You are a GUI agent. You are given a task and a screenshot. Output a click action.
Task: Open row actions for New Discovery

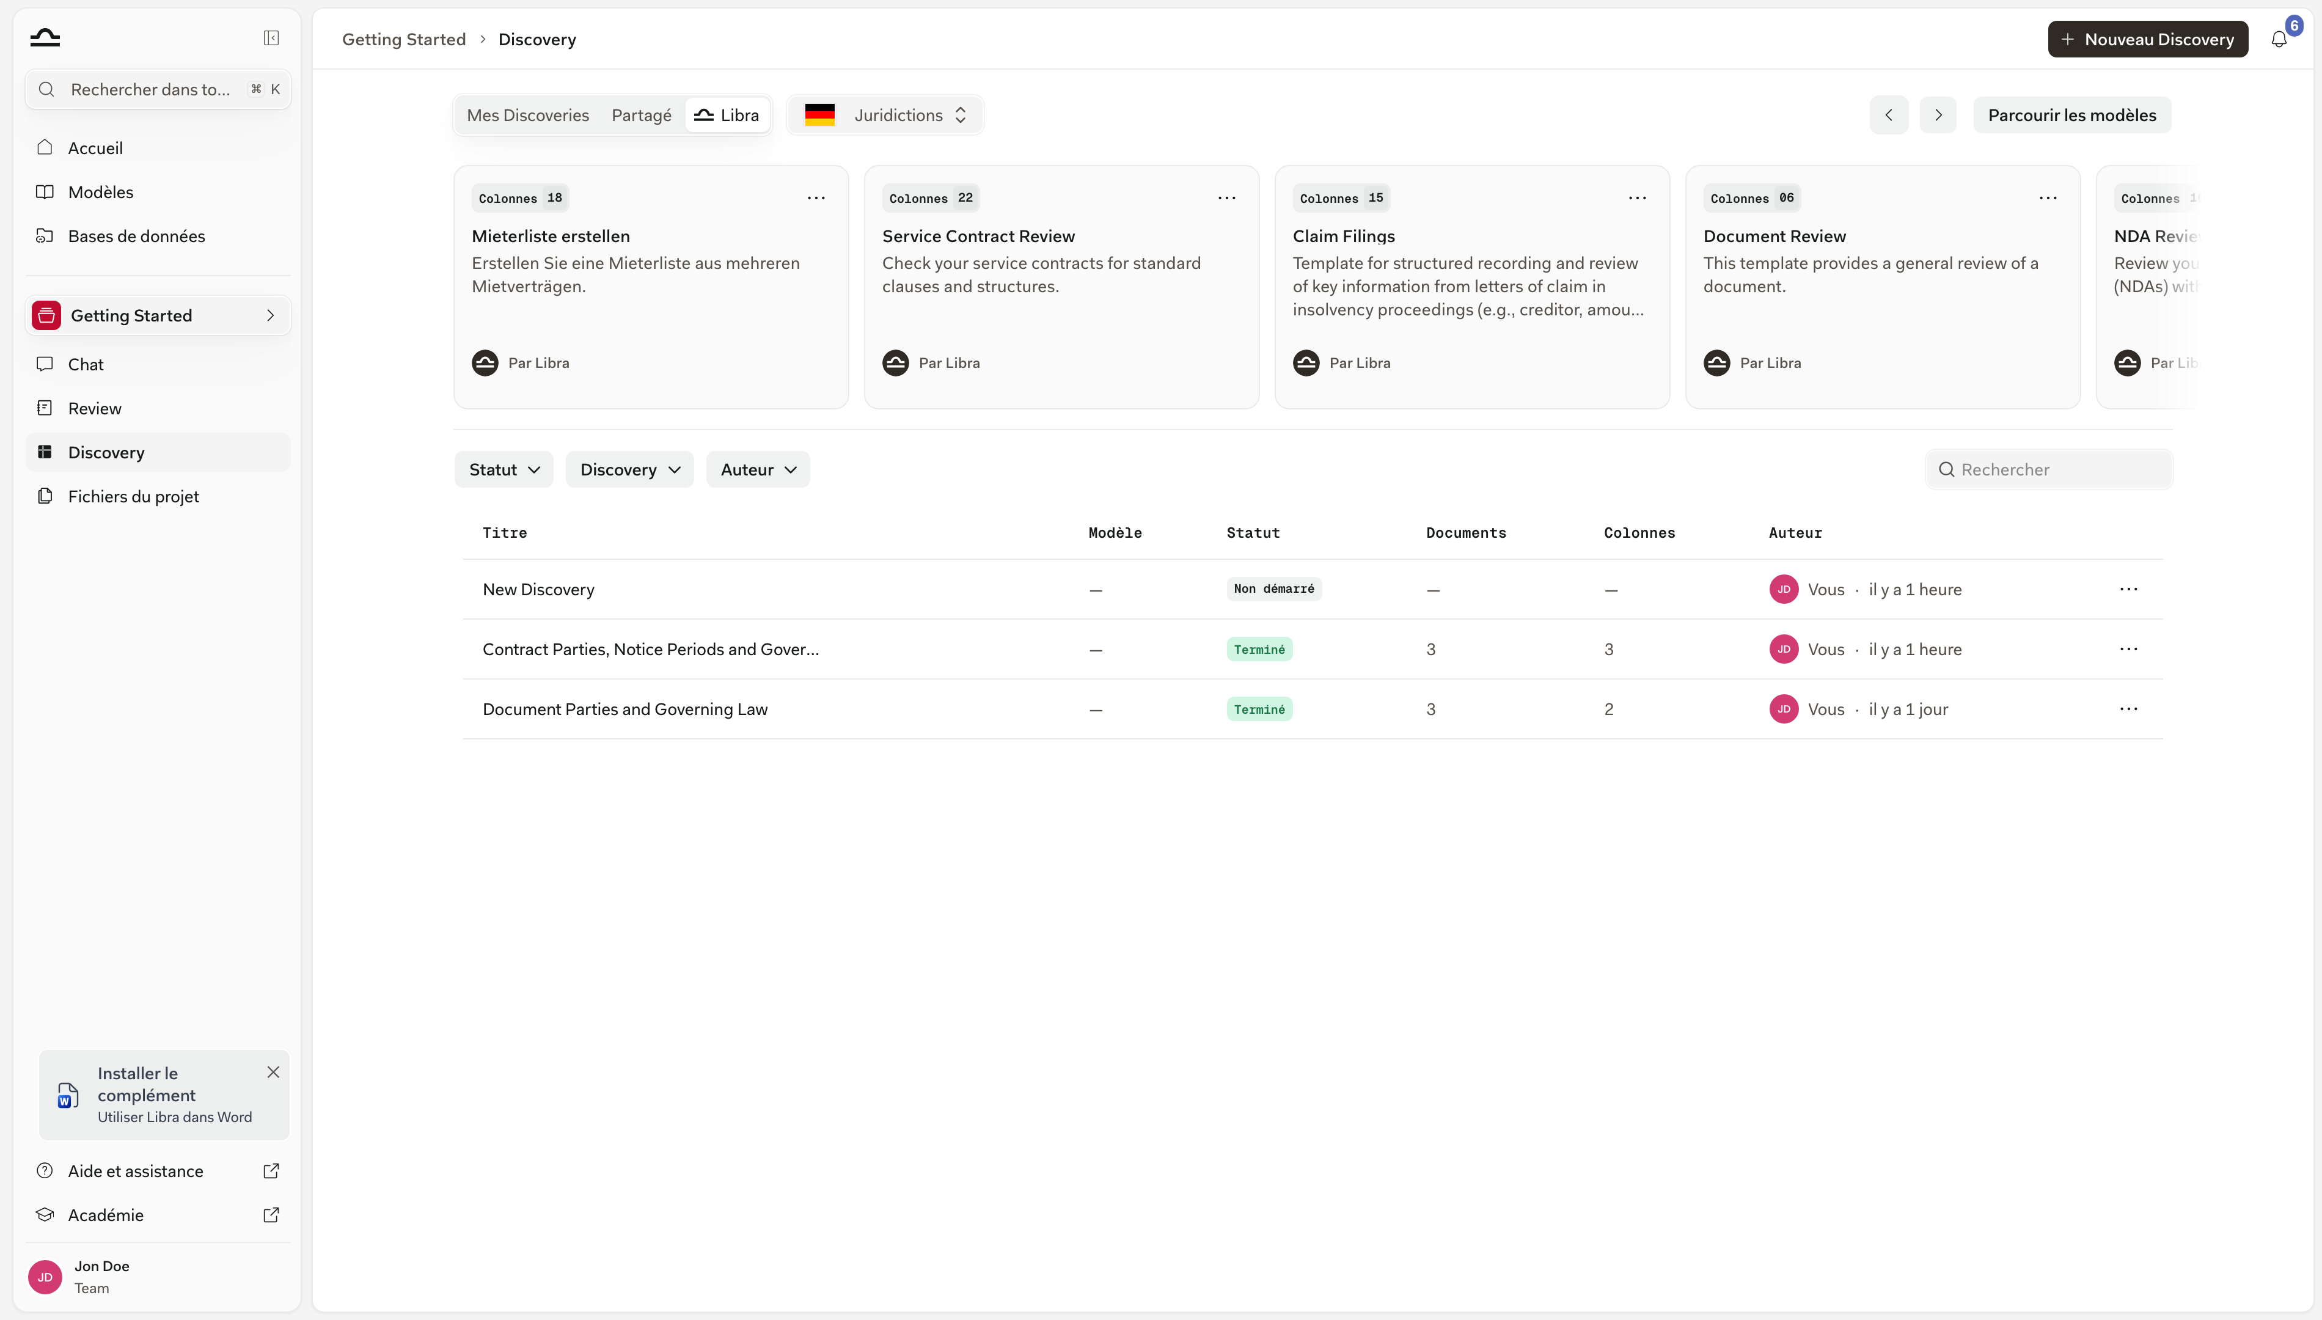point(2128,589)
